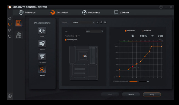Open the CPU fan selection dropdown

point(95,31)
